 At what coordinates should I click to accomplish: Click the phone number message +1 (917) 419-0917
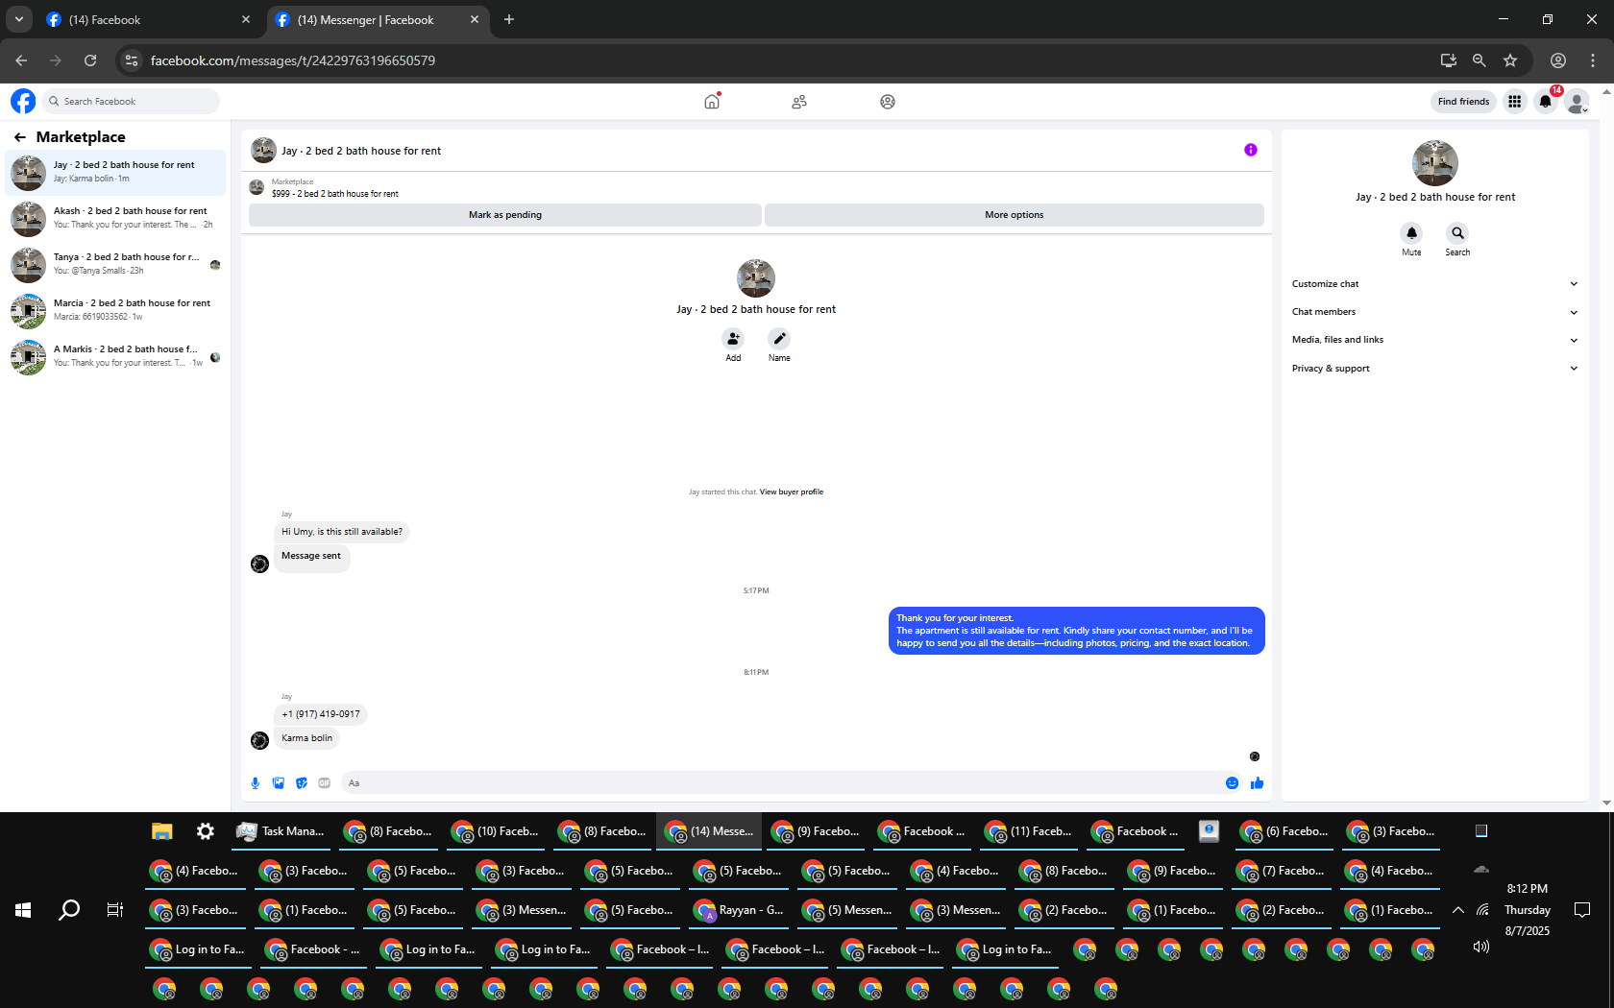click(321, 714)
